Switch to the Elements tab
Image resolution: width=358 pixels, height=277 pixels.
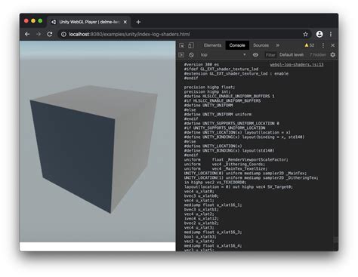212,45
